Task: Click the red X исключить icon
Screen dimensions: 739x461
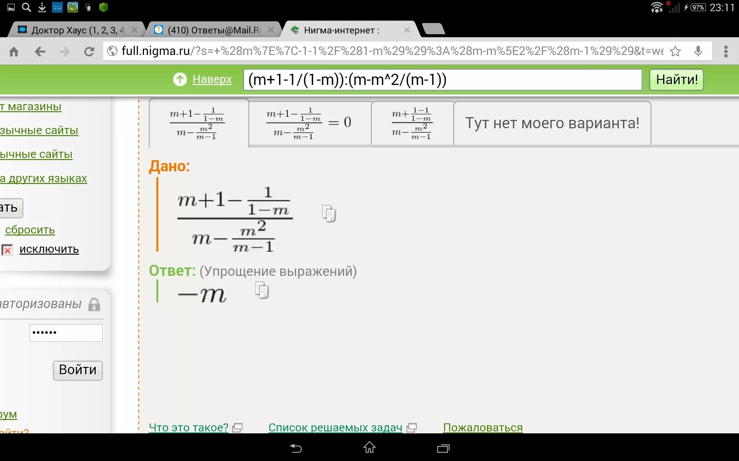Action: coord(7,250)
